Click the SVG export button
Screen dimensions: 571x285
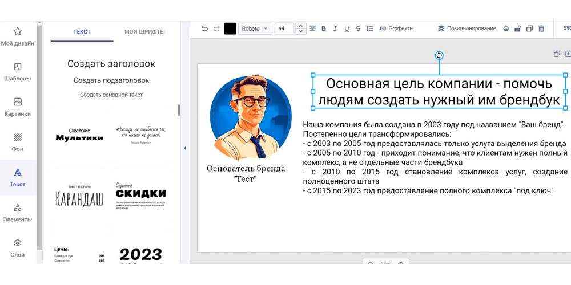[x=566, y=28]
